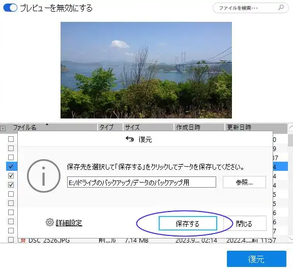293x269 pixels.
Task: Click the file list scrollbar thumb
Action: [x=290, y=140]
